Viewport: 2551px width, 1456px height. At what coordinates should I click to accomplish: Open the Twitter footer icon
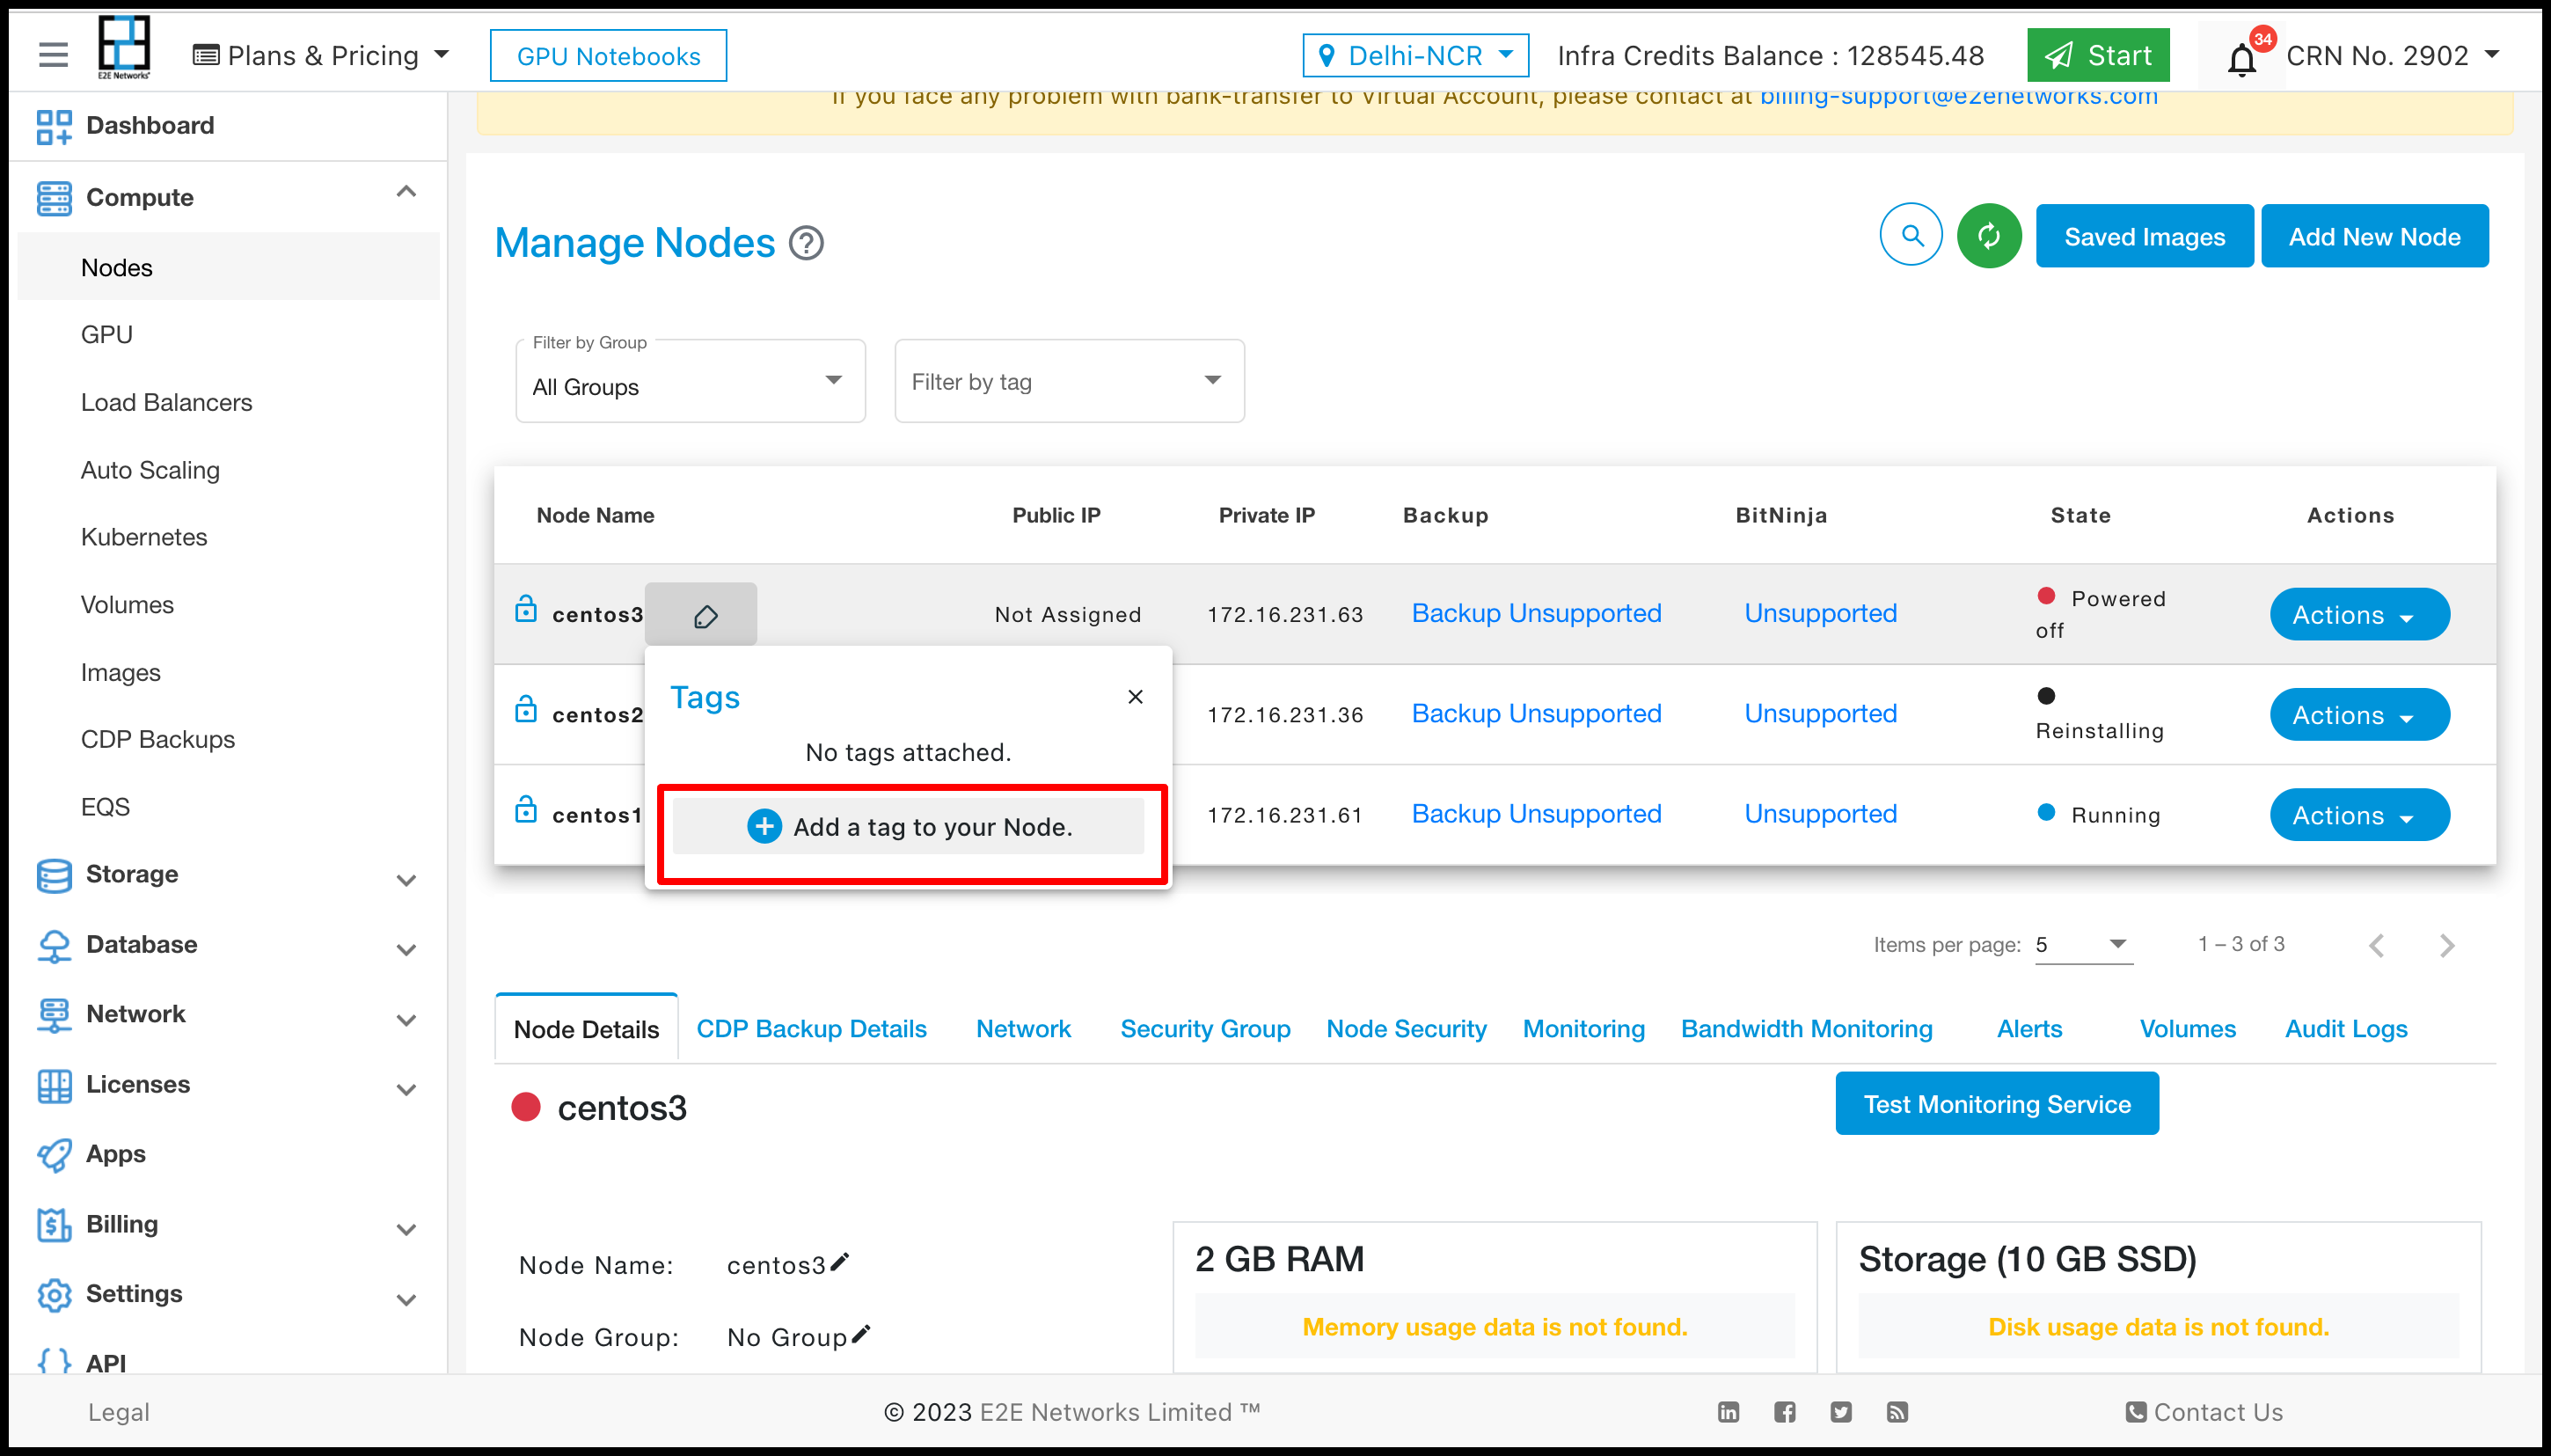(1841, 1412)
